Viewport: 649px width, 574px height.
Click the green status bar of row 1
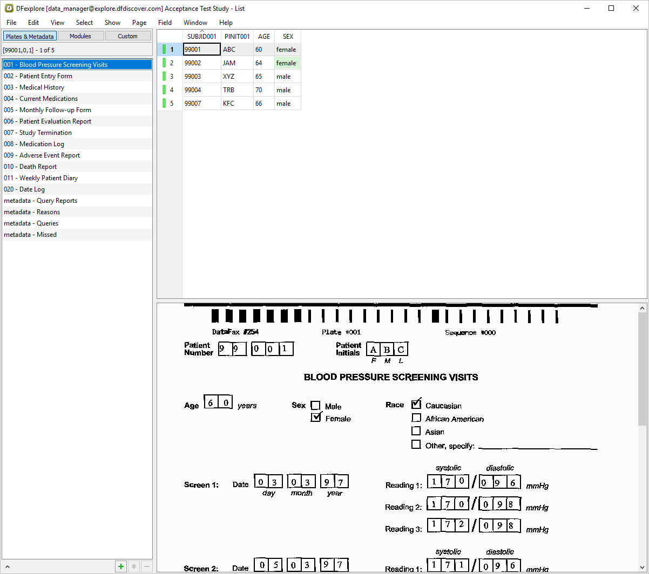pyautogui.click(x=164, y=50)
